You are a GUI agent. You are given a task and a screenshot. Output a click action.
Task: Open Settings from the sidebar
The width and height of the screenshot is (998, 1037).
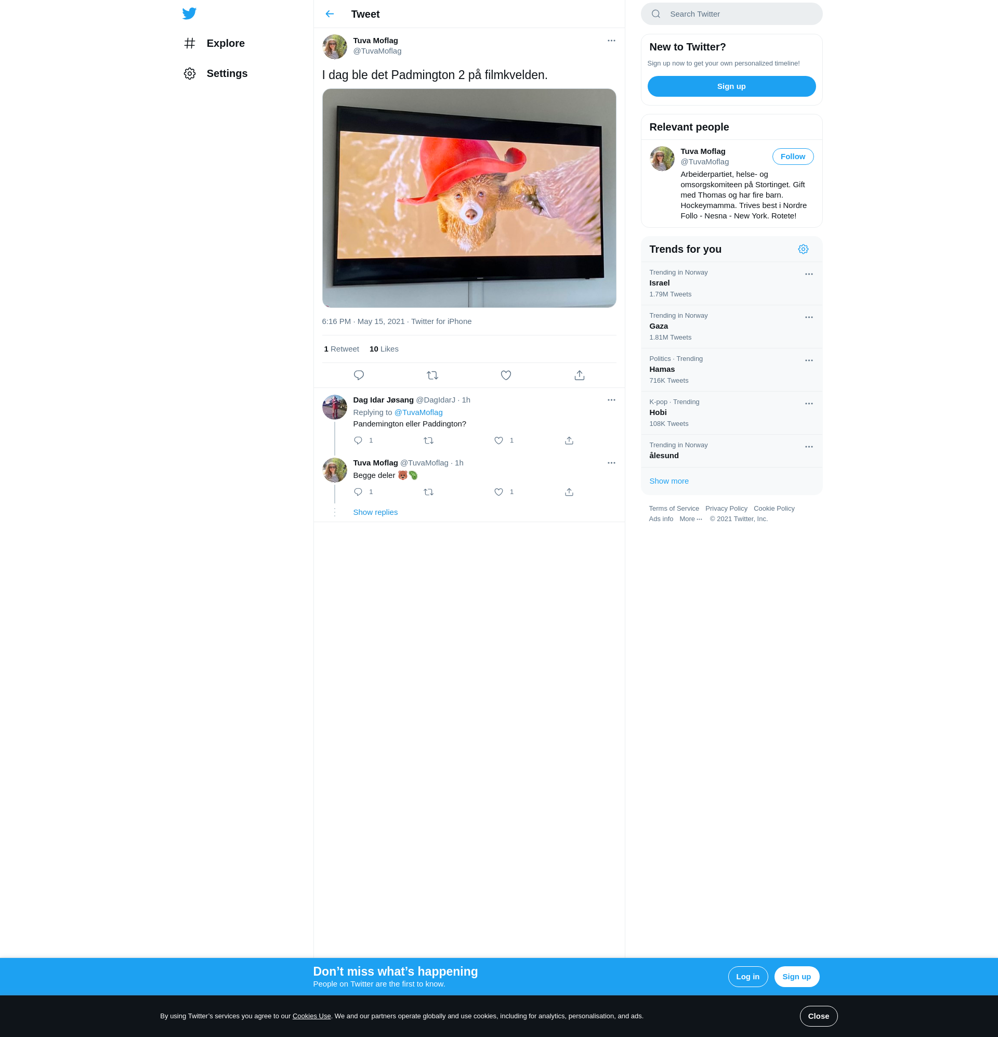coord(215,73)
